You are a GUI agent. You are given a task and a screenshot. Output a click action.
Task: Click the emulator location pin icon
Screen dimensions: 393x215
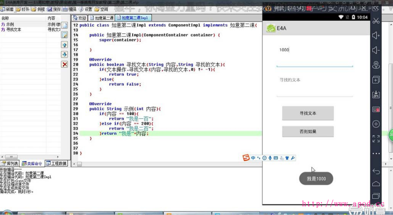coord(376,65)
